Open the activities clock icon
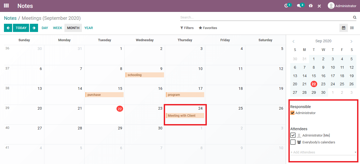360x164 pixels. [286, 6]
